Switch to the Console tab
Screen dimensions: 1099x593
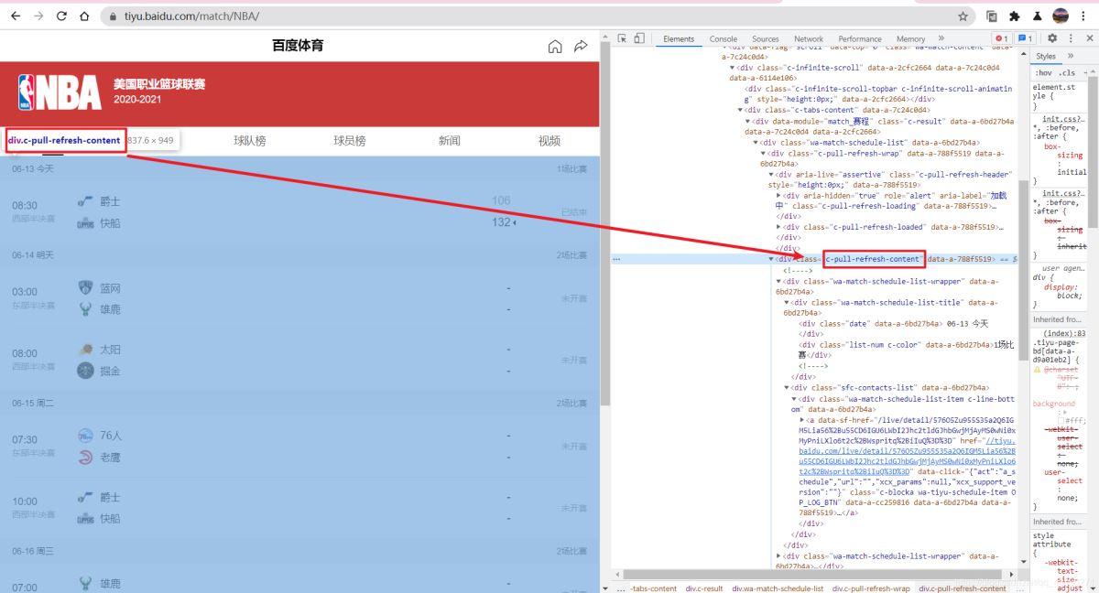(724, 38)
